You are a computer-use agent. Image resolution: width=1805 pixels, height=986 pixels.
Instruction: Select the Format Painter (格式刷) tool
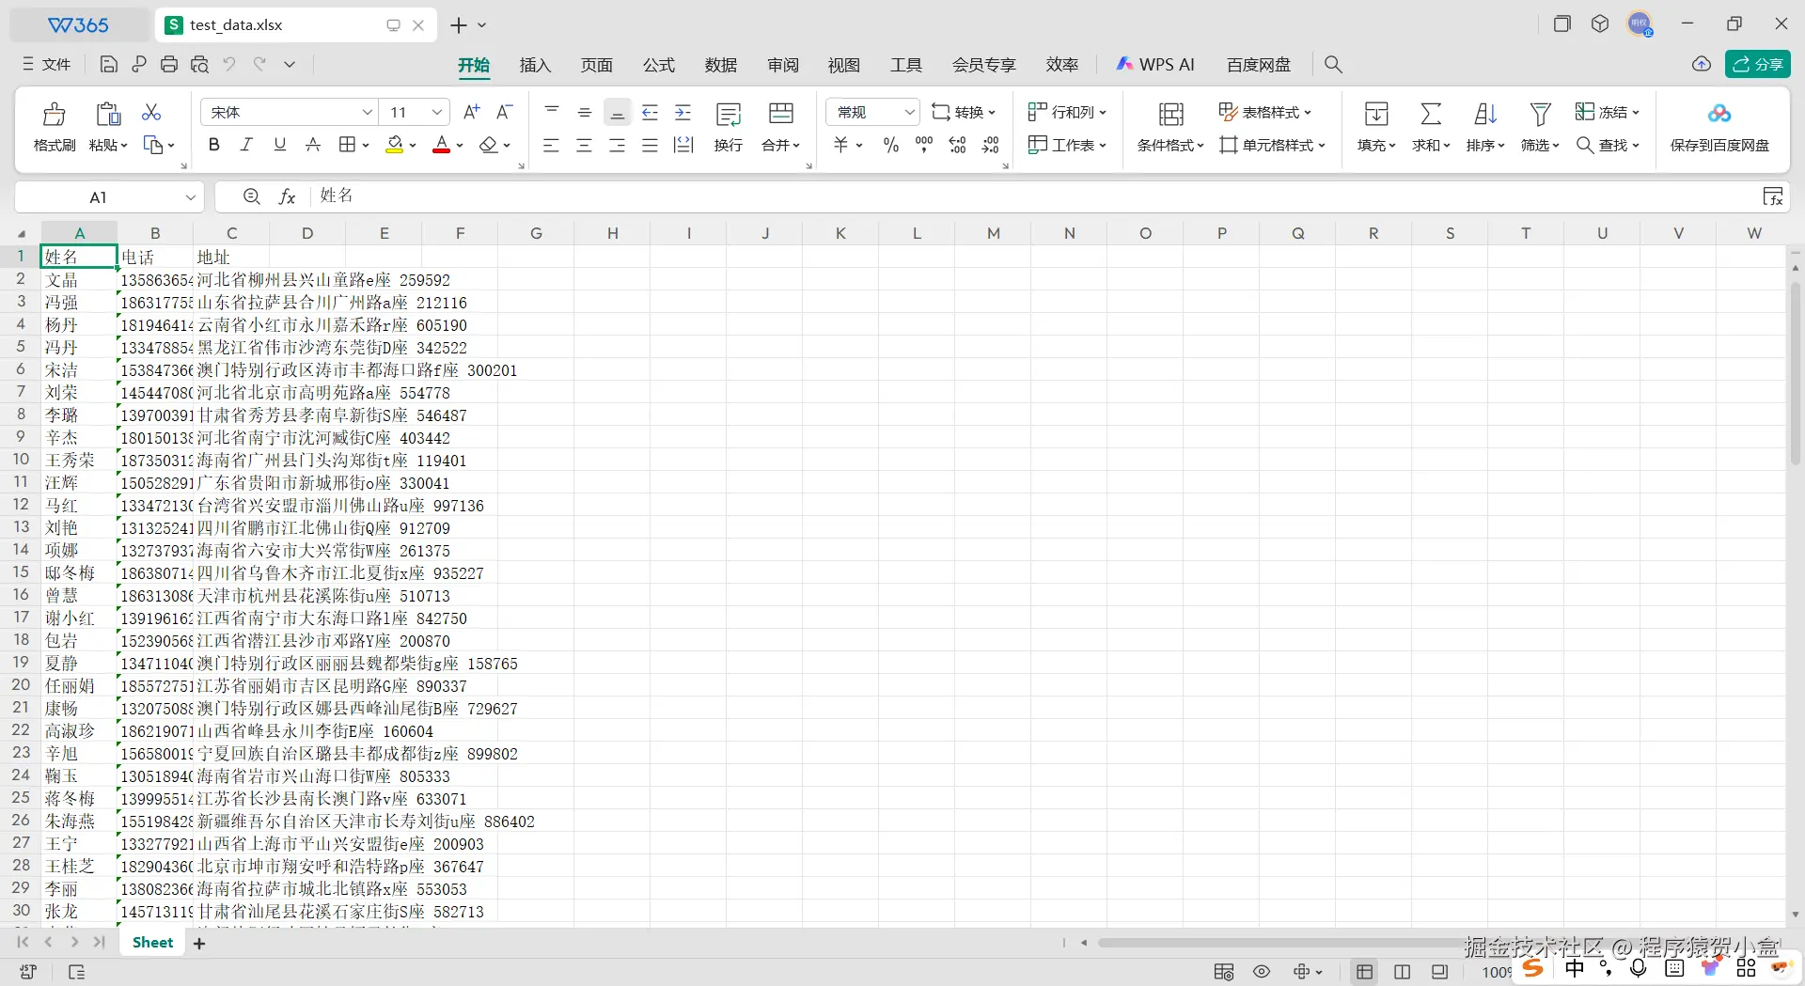54,126
